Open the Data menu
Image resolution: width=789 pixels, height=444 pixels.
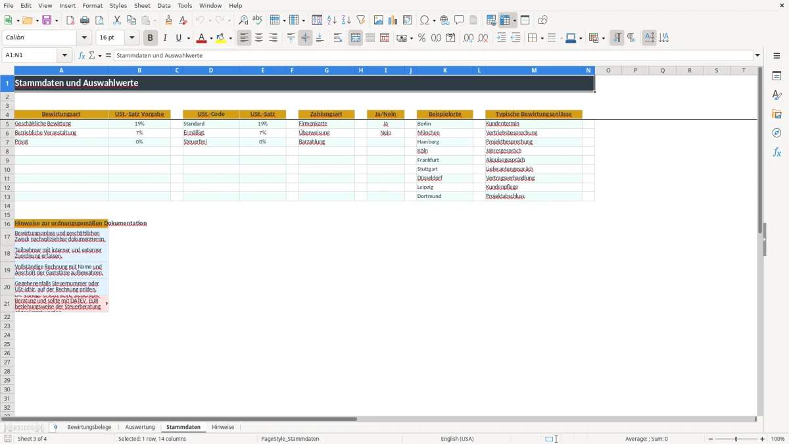coord(164,5)
